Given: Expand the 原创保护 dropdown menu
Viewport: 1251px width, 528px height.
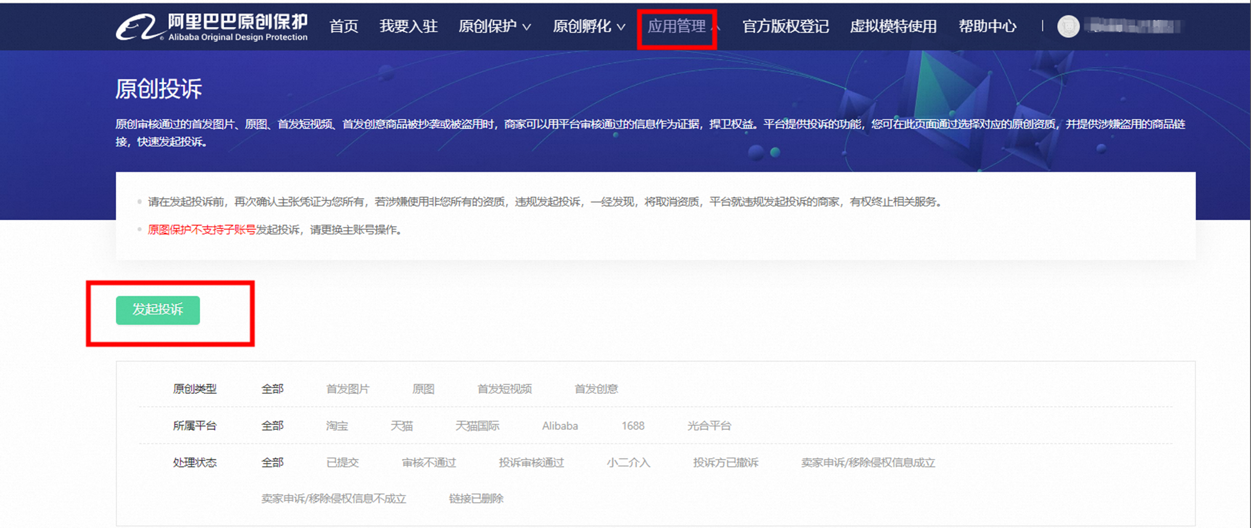Looking at the screenshot, I should tap(494, 27).
